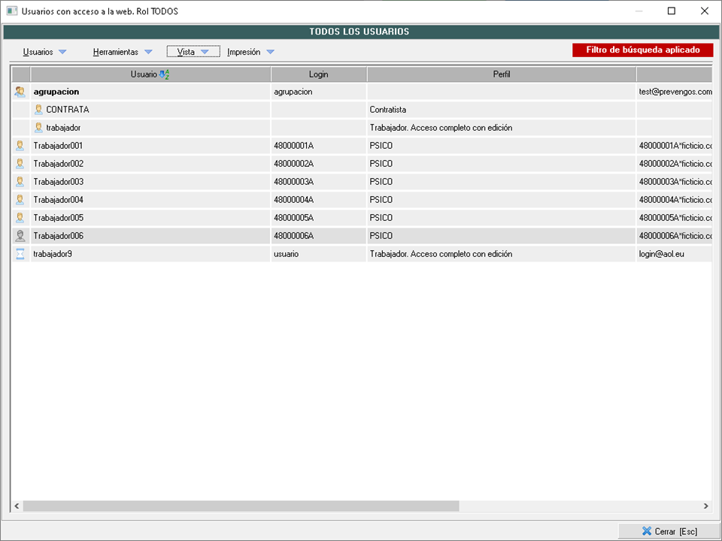
Task: Click the gray user icon for Trabajador006
Action: [20, 236]
